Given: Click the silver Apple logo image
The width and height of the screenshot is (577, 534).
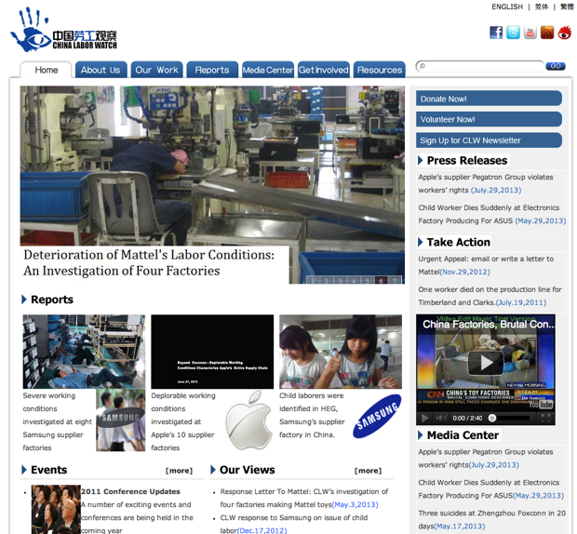Looking at the screenshot, I should 248,421.
